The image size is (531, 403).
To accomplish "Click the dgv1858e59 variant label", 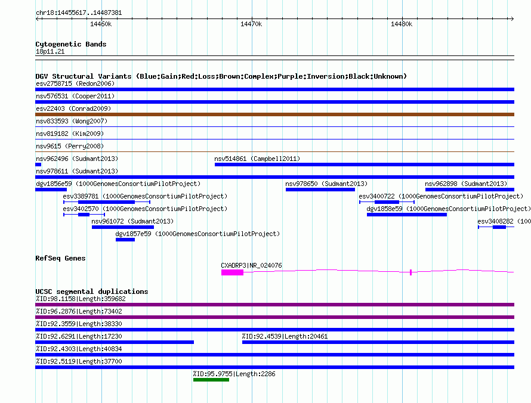I will (x=449, y=209).
